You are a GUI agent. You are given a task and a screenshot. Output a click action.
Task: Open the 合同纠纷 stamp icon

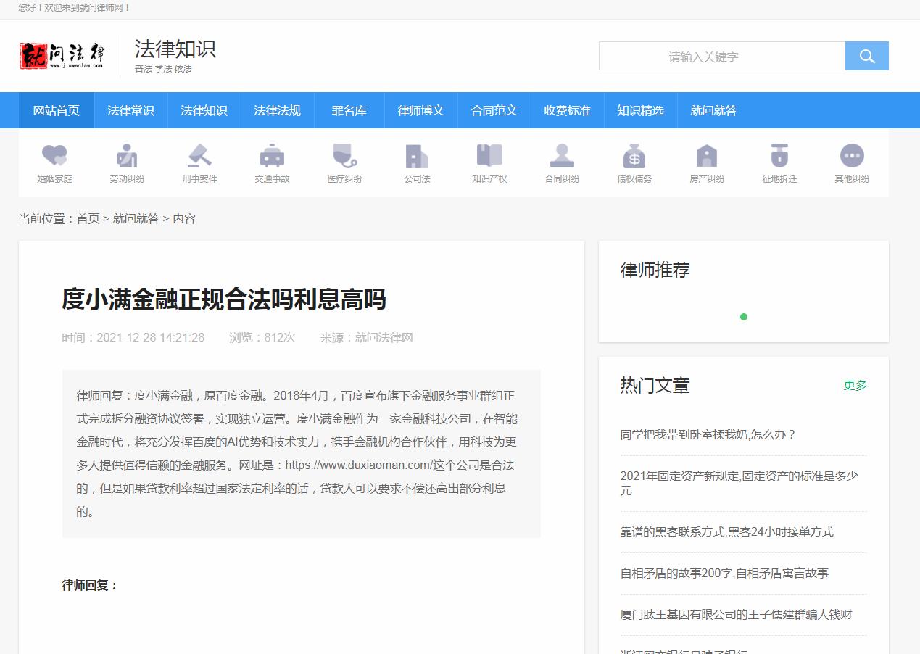pos(562,156)
